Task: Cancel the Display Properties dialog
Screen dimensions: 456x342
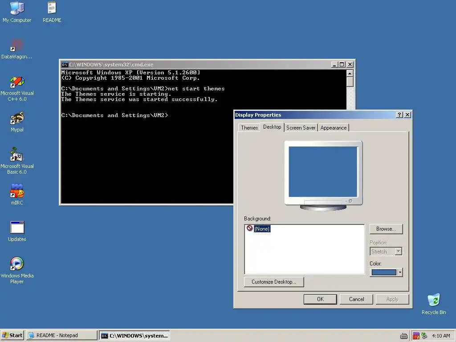Action: point(356,299)
